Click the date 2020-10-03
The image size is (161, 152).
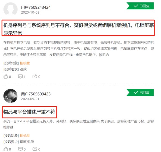[x=30, y=12]
